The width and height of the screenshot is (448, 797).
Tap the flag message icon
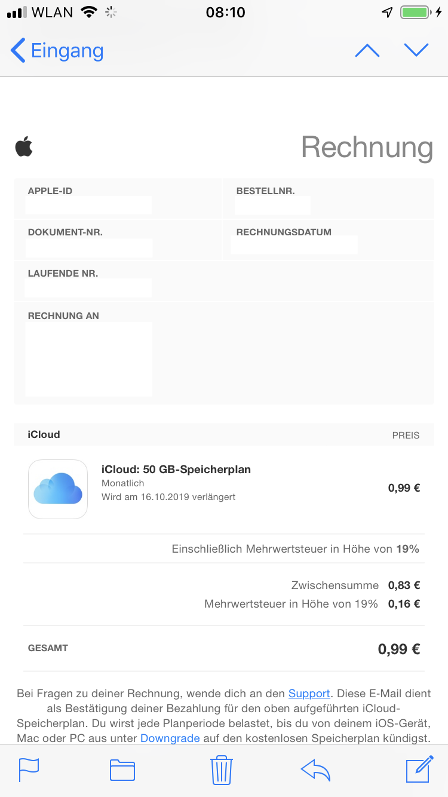(x=29, y=769)
